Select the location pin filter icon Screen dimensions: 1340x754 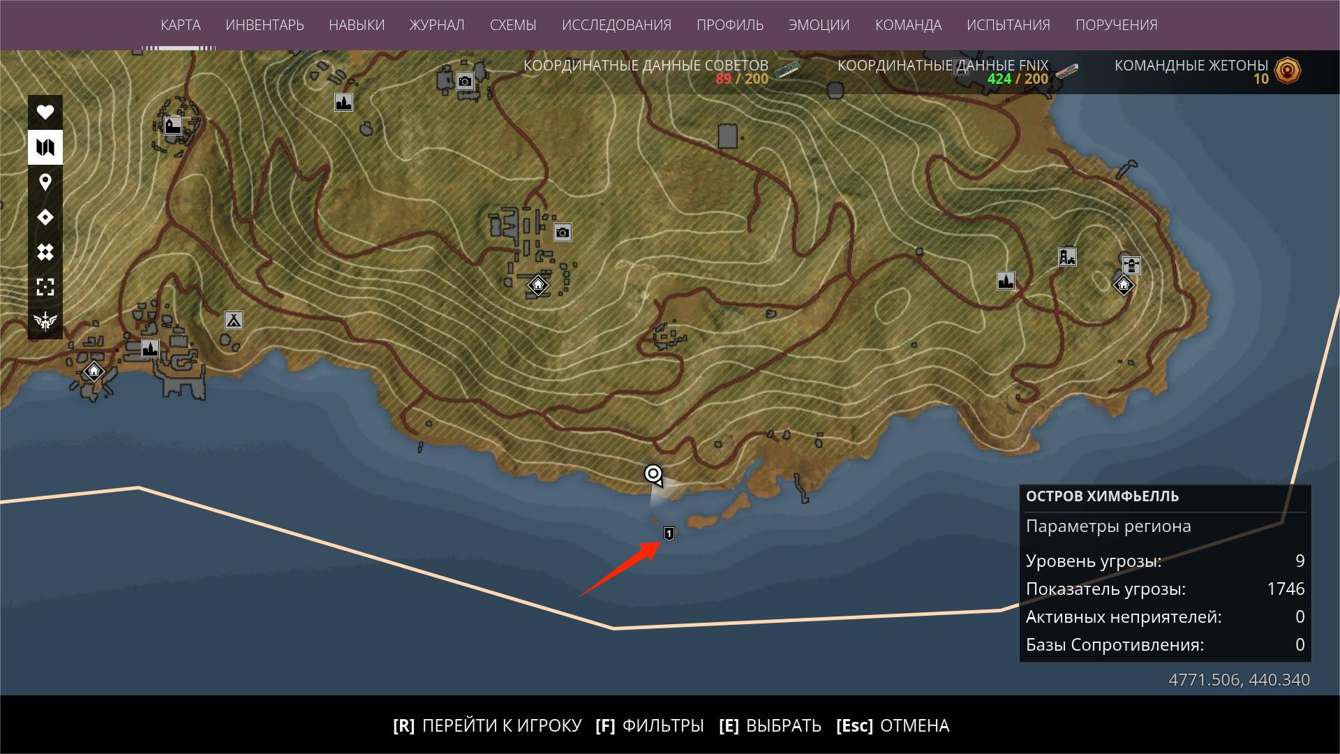click(45, 182)
